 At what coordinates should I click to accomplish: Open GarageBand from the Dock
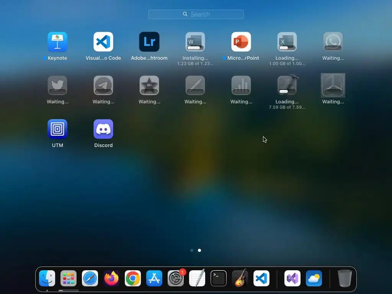240,278
